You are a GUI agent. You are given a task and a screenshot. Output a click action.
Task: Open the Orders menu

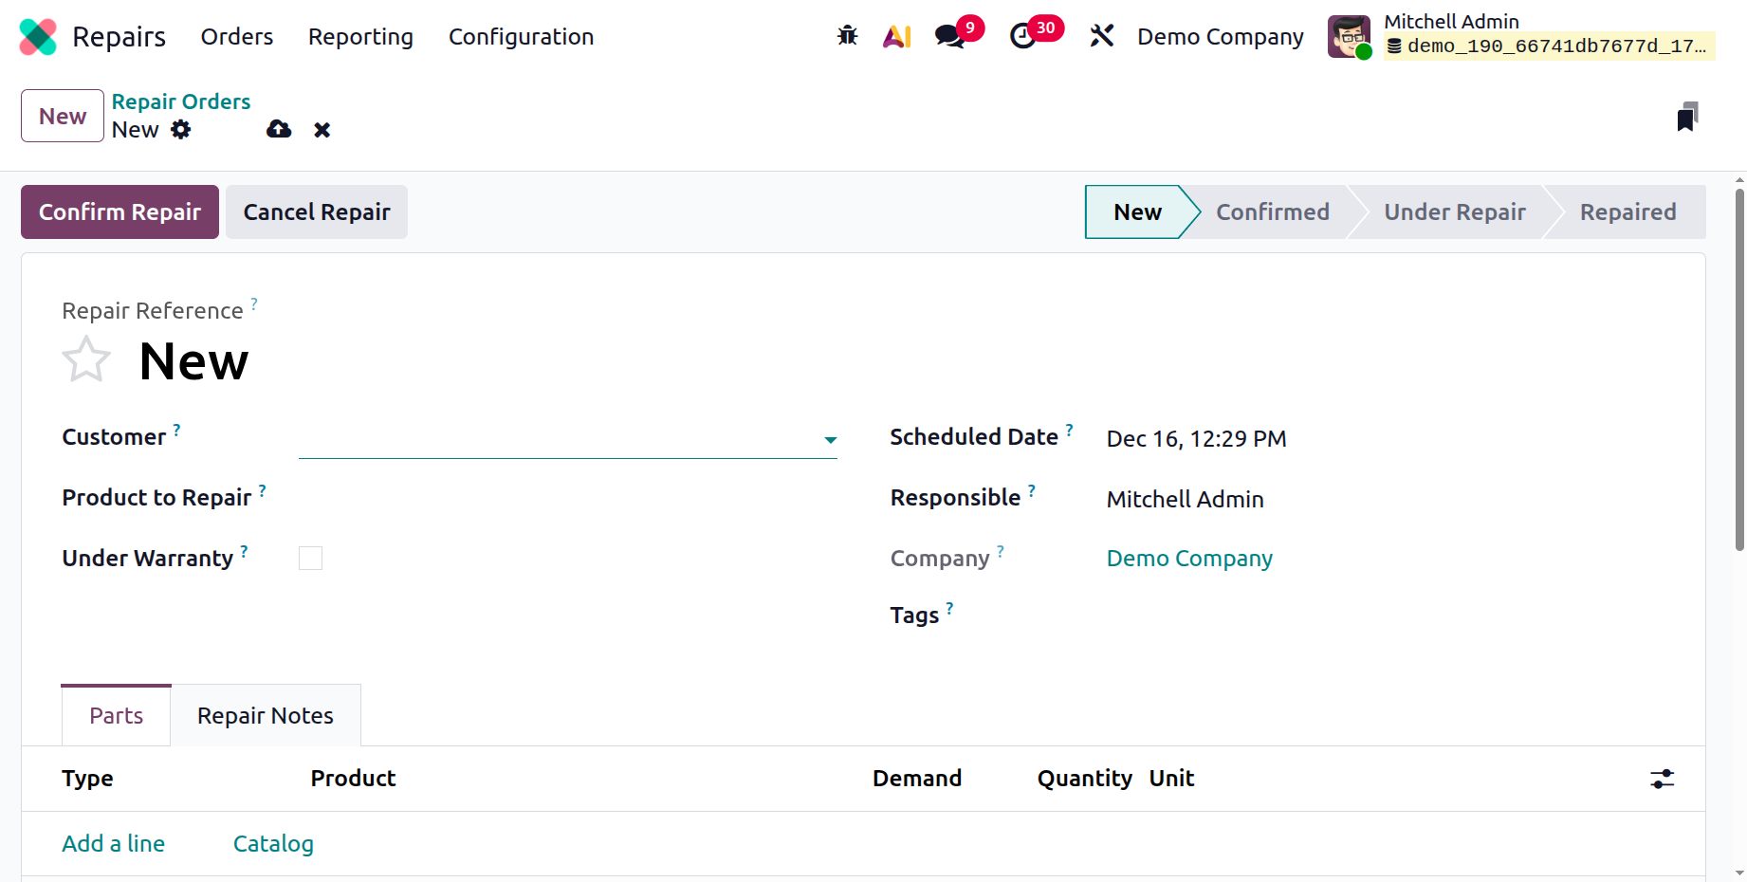coord(236,36)
